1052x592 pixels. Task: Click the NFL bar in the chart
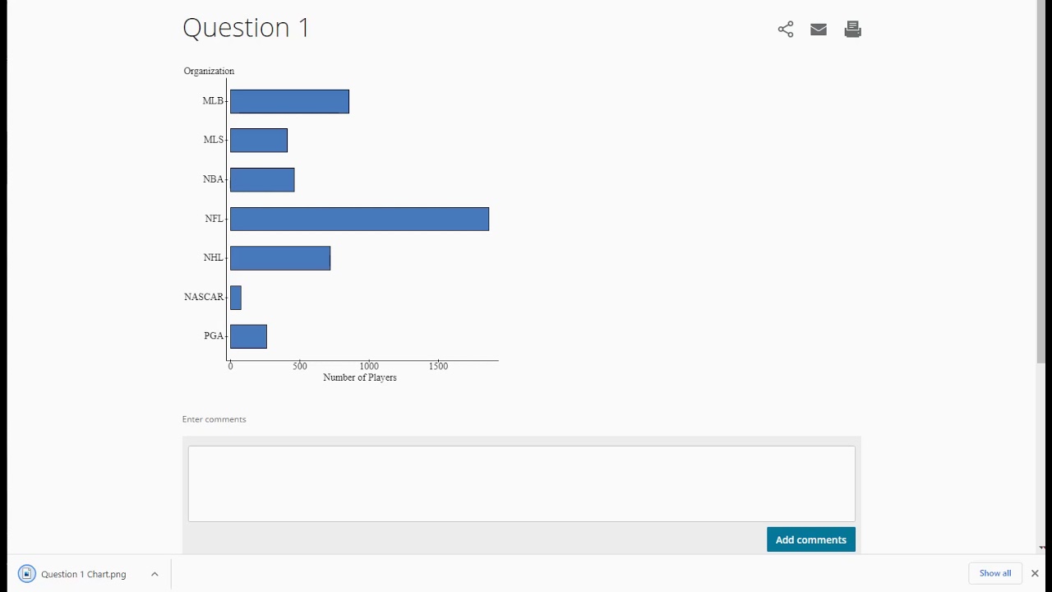(x=359, y=219)
